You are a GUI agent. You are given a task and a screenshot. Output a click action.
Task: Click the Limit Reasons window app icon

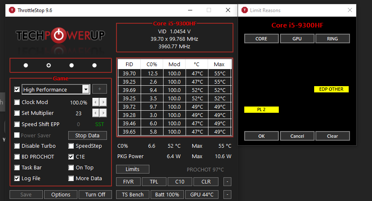click(x=245, y=10)
